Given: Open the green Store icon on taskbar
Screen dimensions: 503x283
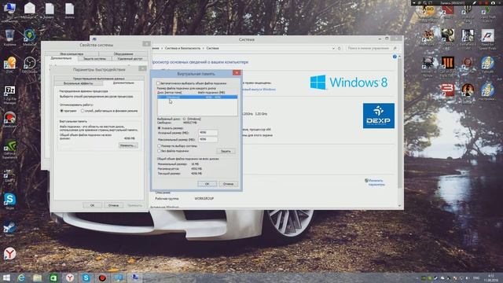Looking at the screenshot, I should 53,277.
